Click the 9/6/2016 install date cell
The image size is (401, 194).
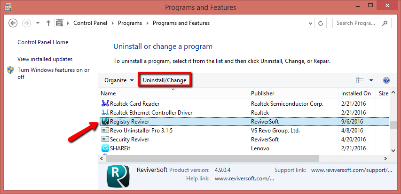(352, 122)
